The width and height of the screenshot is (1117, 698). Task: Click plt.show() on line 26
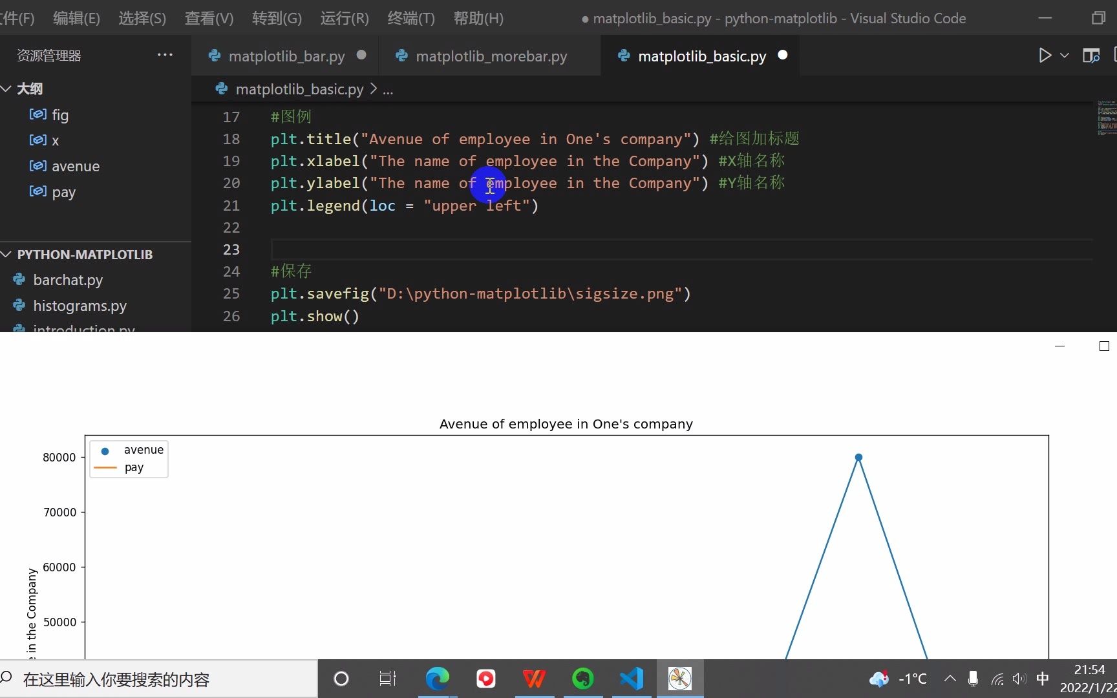click(x=315, y=316)
